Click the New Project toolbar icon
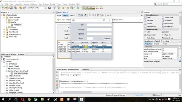The height and width of the screenshot is (102, 182). point(7,8)
